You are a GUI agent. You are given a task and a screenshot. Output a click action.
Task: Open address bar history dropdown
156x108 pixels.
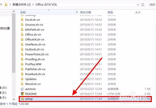[138, 5]
